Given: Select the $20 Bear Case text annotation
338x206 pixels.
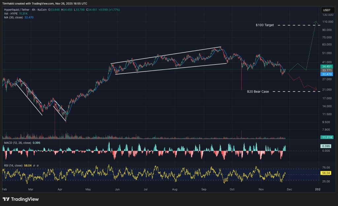Looking at the screenshot, I should 257,91.
